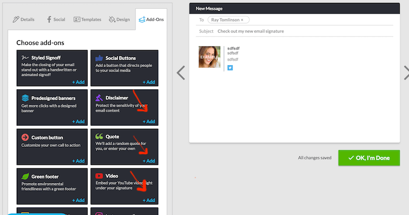
Task: Click the pencil icon on Details tab
Action: click(16, 19)
